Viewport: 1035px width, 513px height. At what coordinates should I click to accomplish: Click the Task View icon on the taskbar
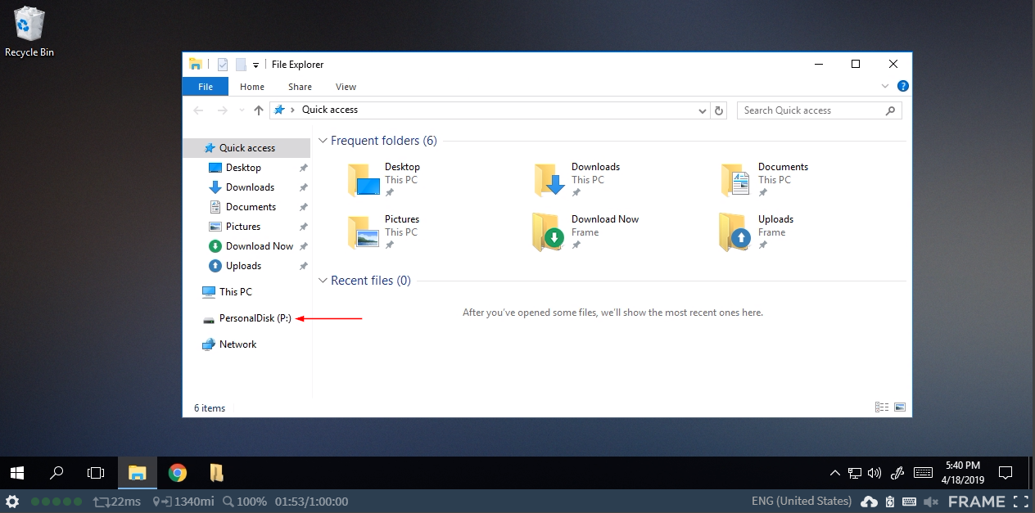pyautogui.click(x=95, y=472)
